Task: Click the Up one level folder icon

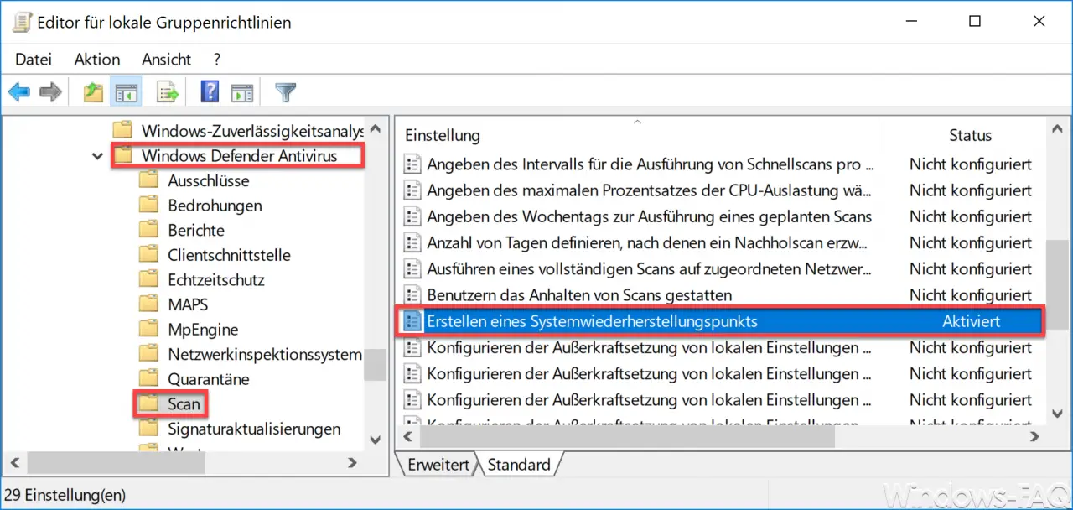Action: (93, 92)
